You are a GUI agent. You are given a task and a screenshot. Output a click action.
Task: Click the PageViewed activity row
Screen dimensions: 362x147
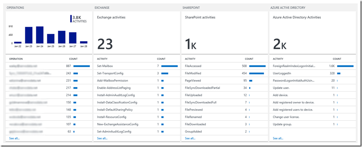click(x=225, y=81)
